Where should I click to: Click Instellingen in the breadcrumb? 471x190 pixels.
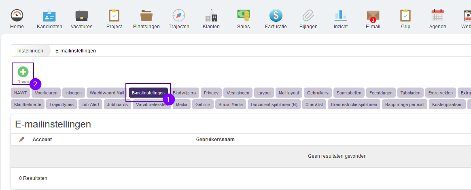(x=30, y=51)
